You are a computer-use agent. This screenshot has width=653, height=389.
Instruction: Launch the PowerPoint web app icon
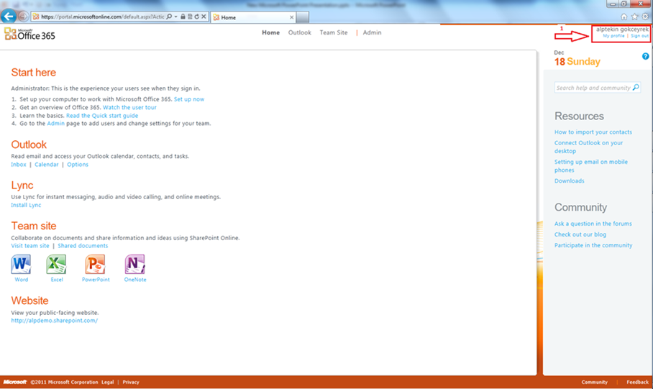pos(96,265)
